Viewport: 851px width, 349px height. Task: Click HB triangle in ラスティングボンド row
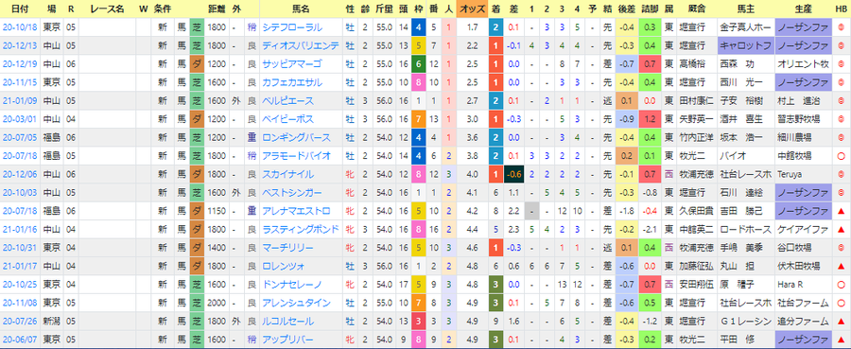click(x=841, y=230)
